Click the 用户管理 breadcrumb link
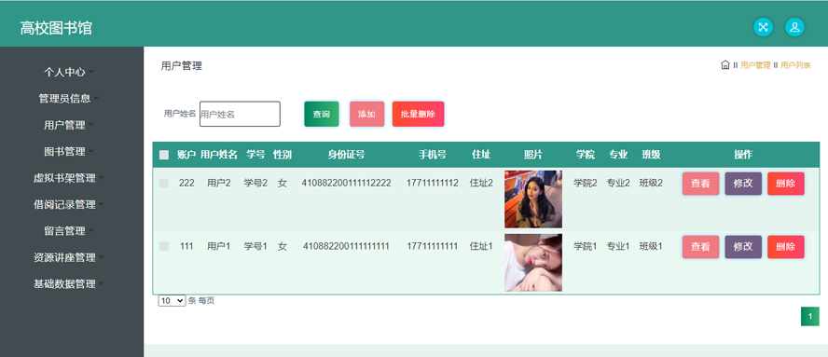828x357 pixels. pyautogui.click(x=755, y=65)
